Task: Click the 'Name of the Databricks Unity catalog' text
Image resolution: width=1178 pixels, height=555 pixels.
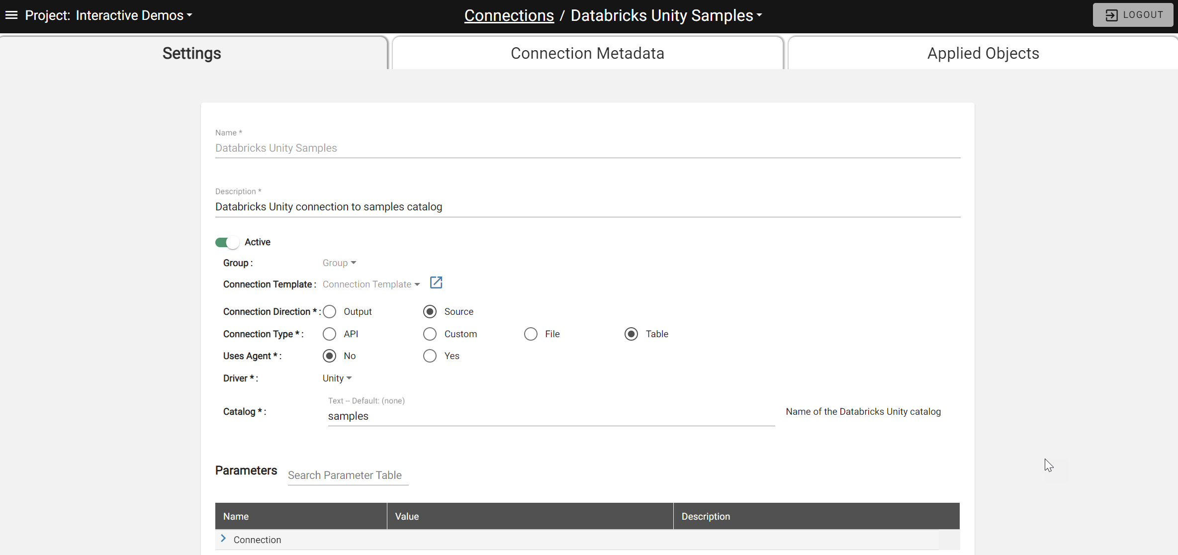Action: 863,412
